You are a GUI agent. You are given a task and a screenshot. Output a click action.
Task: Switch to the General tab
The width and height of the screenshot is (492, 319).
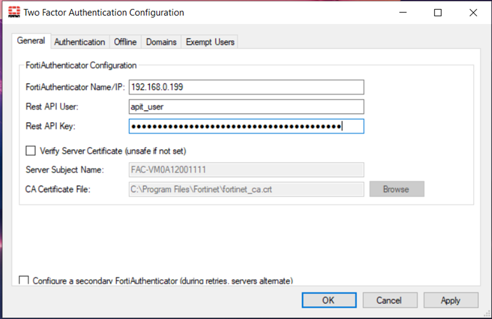(x=31, y=41)
